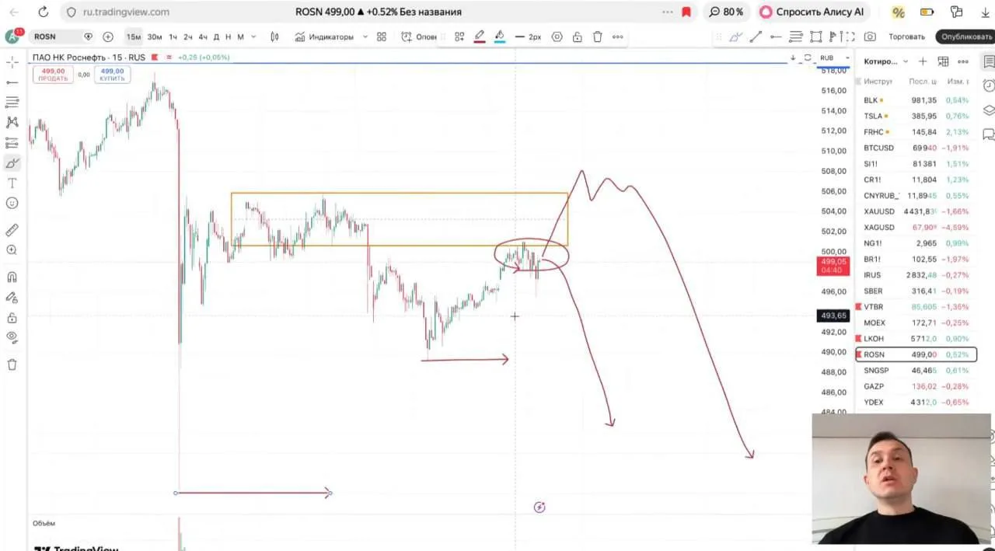Open the browser three-dots page menu
This screenshot has width=995, height=551.
(x=667, y=12)
